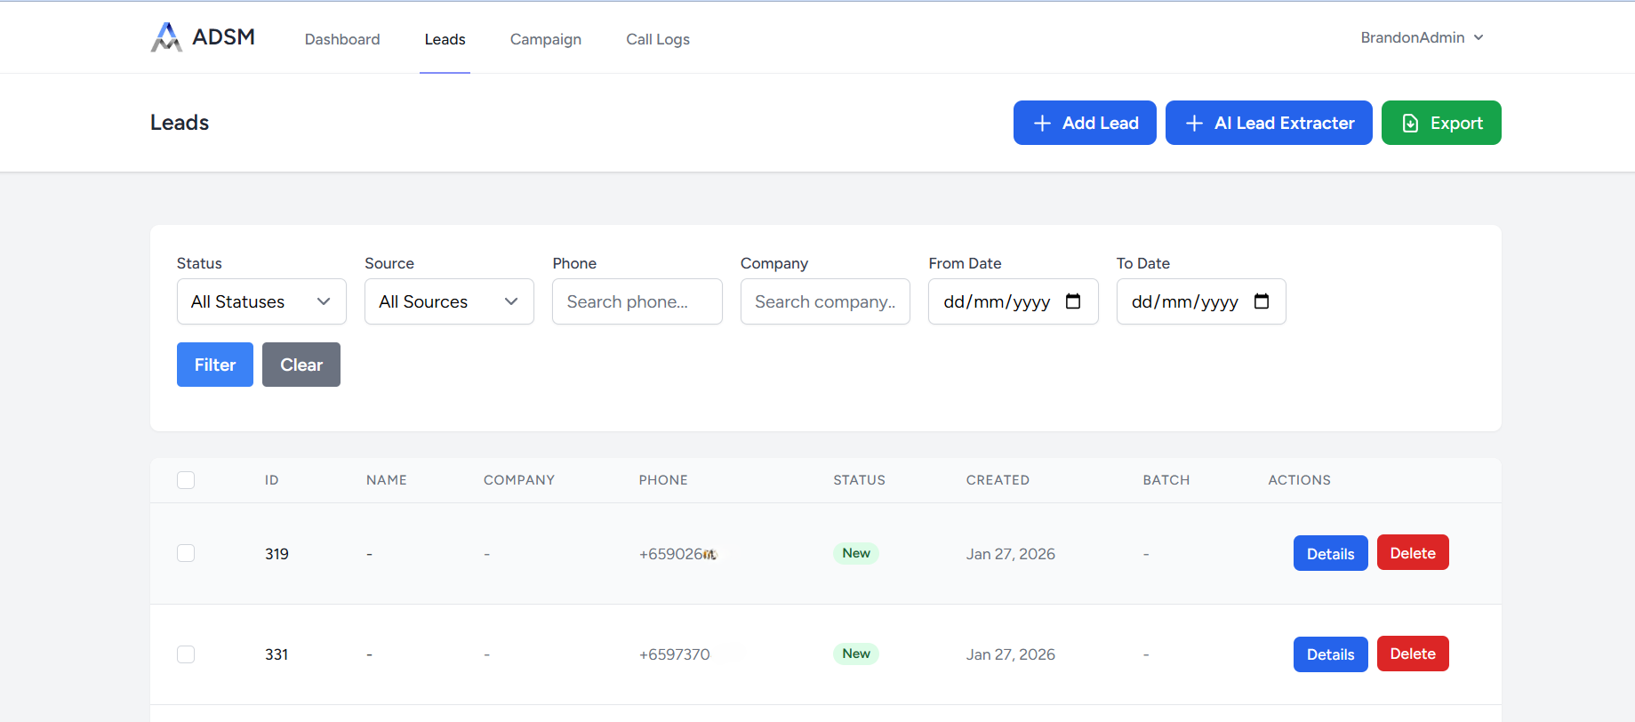Focus the Search company input field

click(x=825, y=301)
